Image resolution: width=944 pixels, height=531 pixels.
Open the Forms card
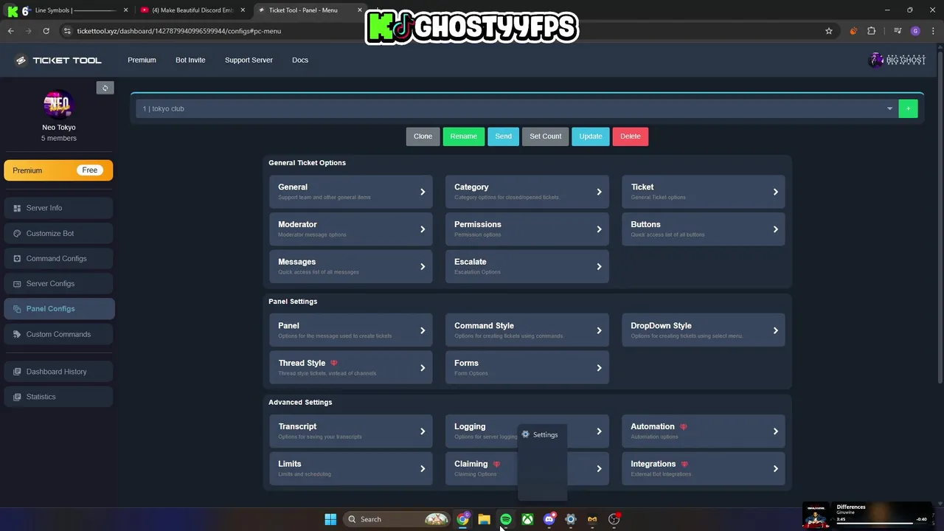527,367
